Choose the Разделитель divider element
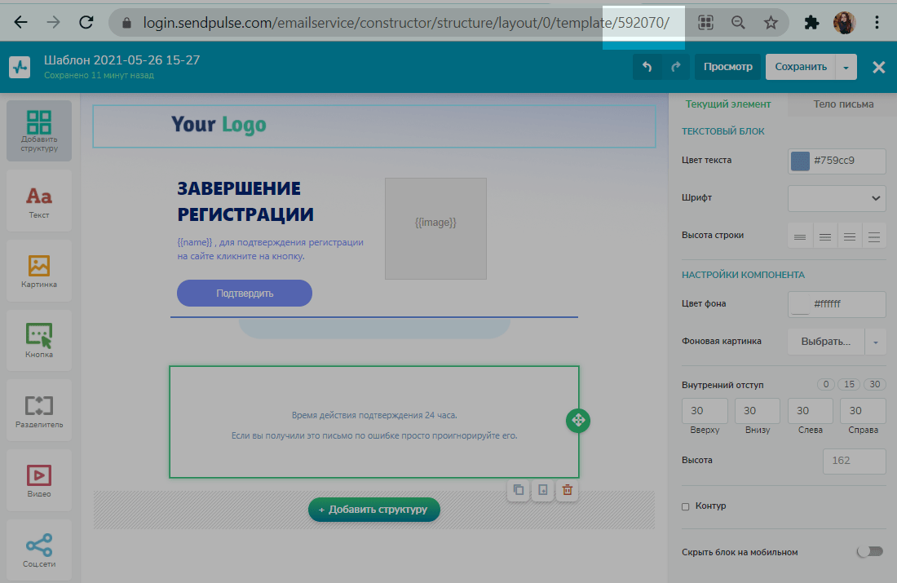The width and height of the screenshot is (897, 583). tap(38, 409)
